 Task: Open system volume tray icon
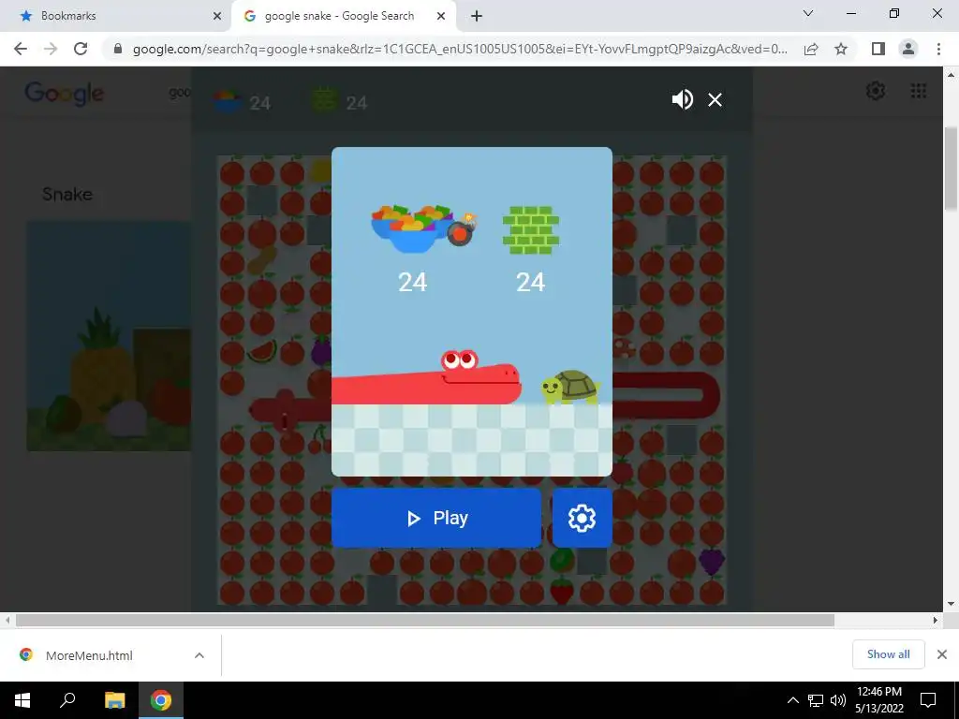pos(837,700)
